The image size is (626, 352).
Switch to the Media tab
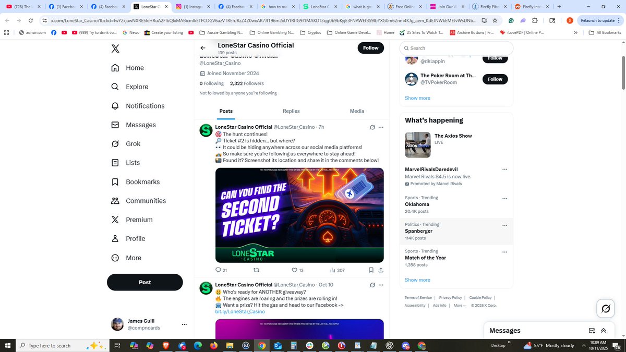357,111
